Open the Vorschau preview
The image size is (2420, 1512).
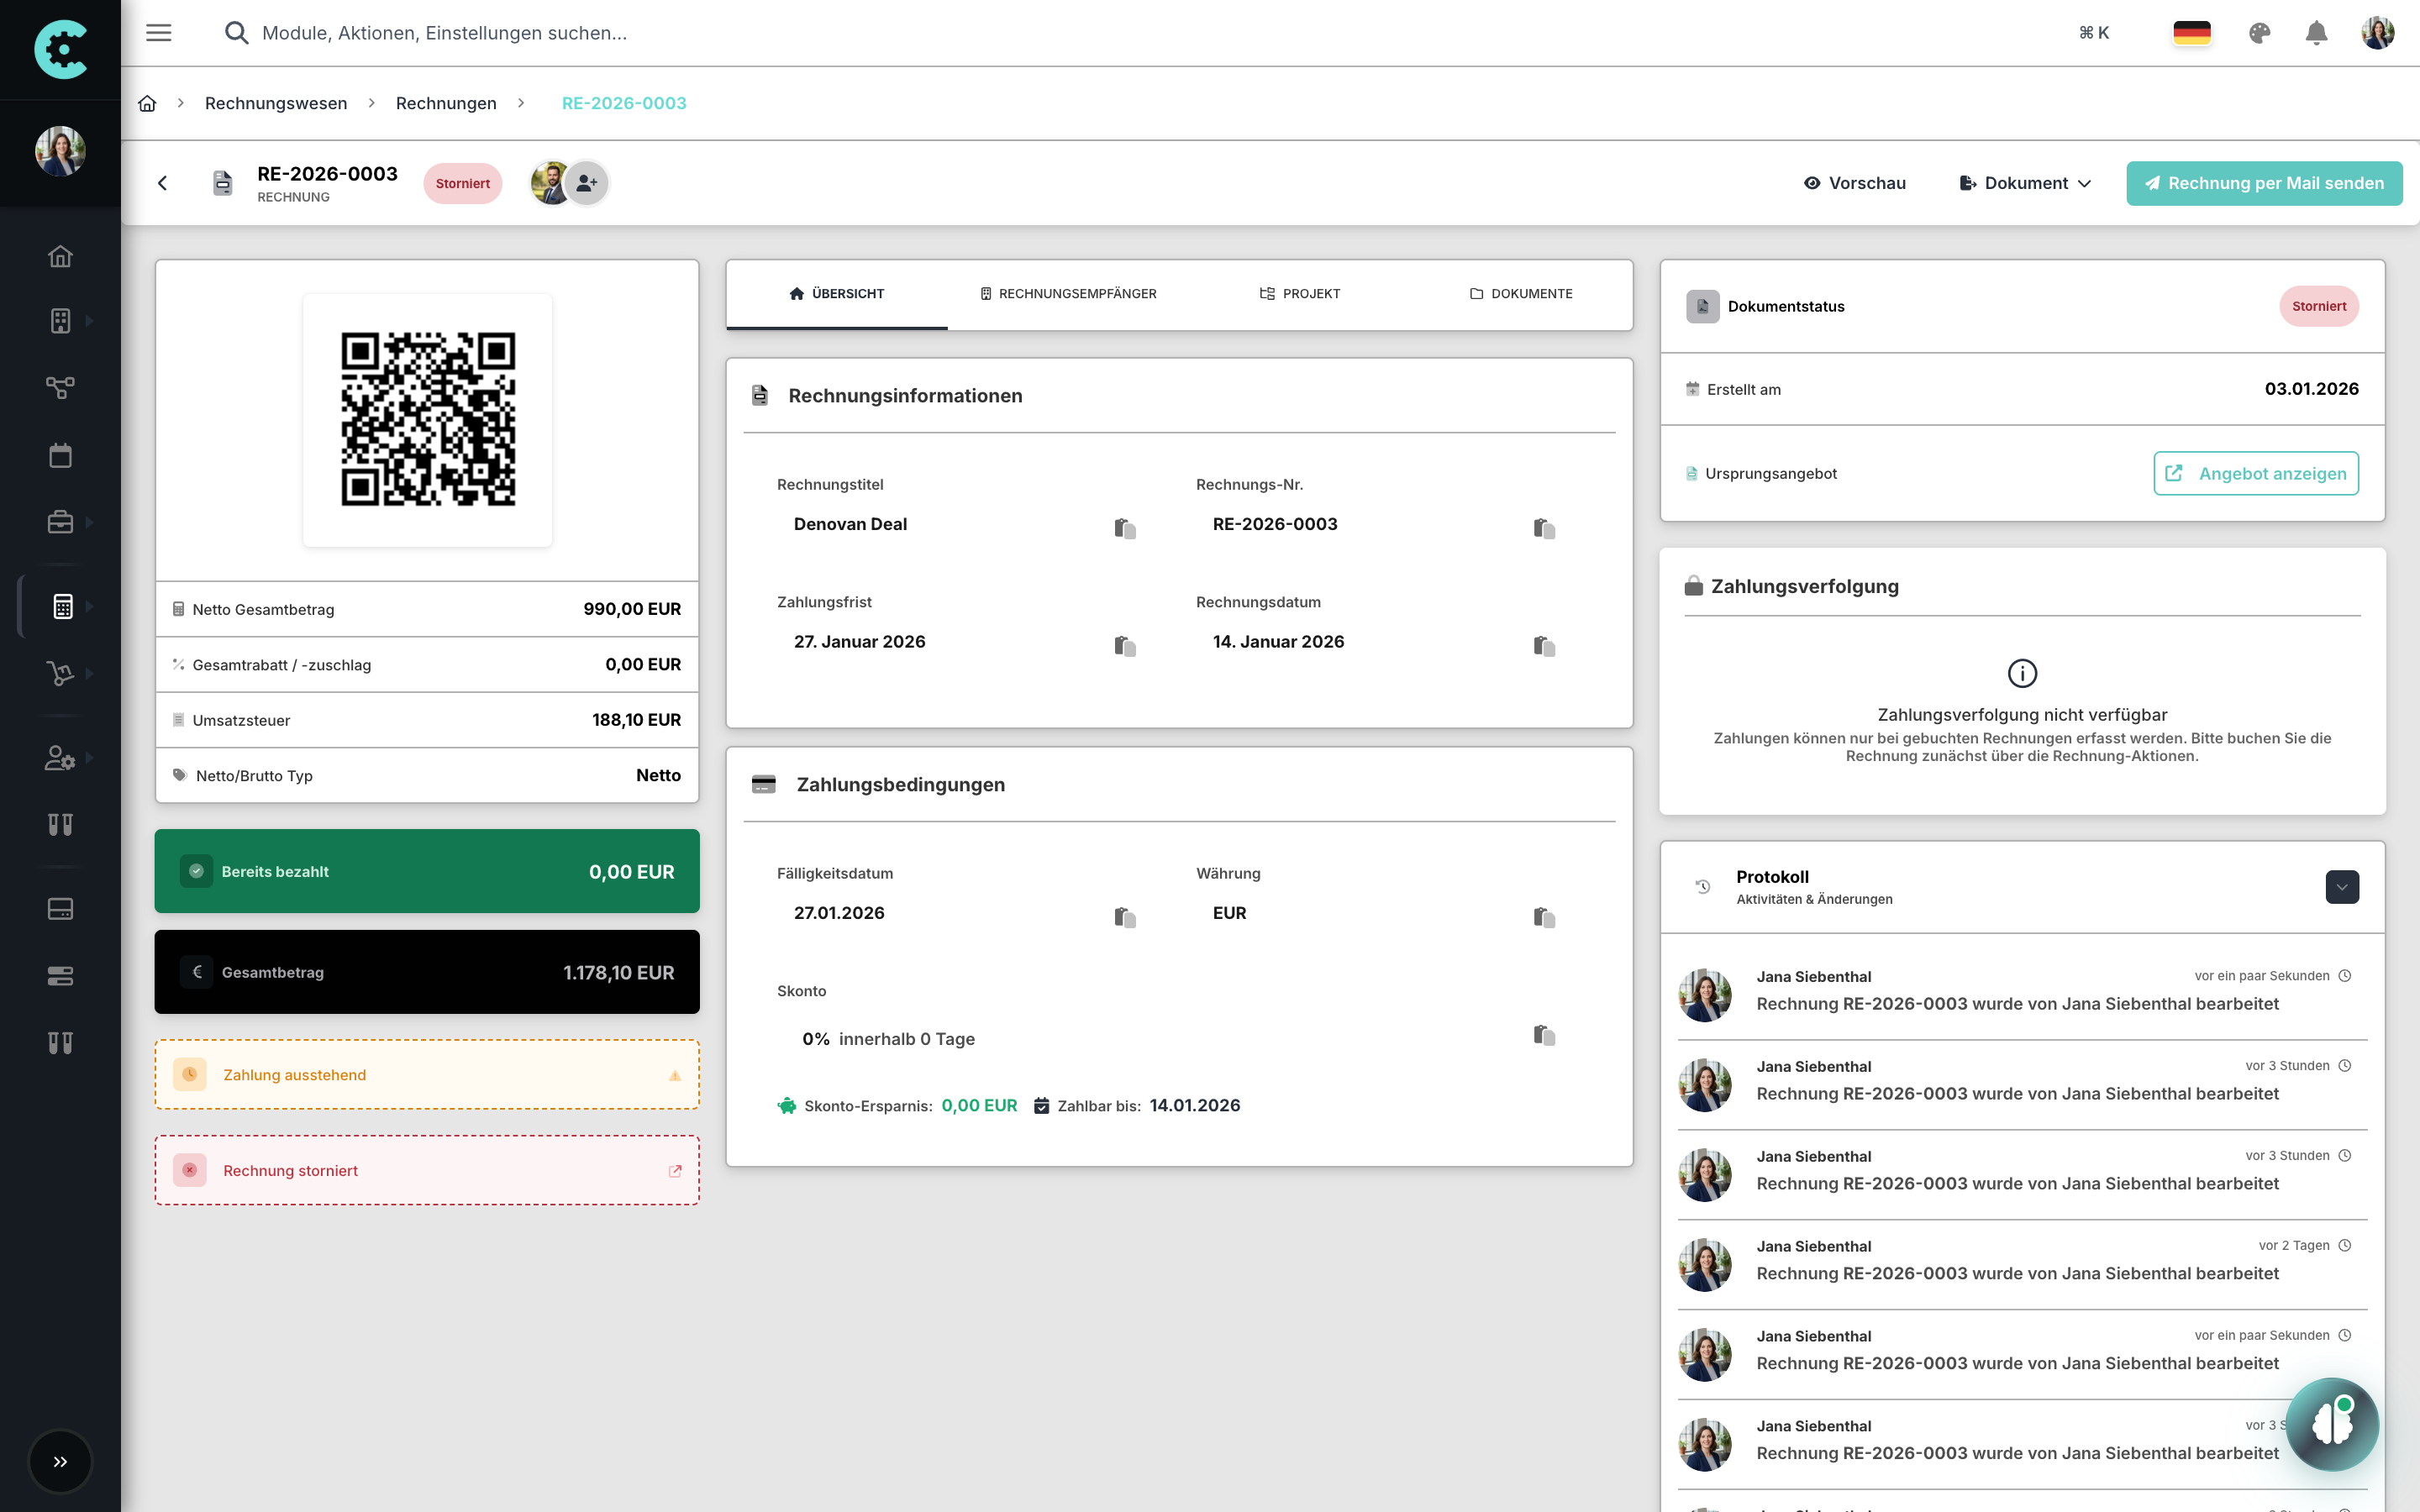click(x=1855, y=183)
